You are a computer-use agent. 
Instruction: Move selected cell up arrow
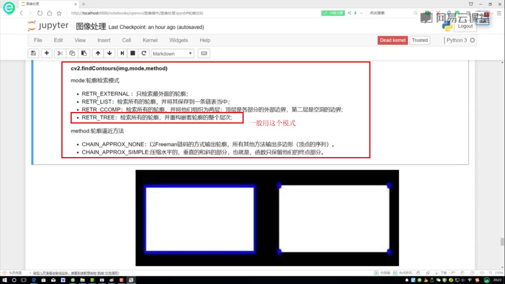[98, 53]
